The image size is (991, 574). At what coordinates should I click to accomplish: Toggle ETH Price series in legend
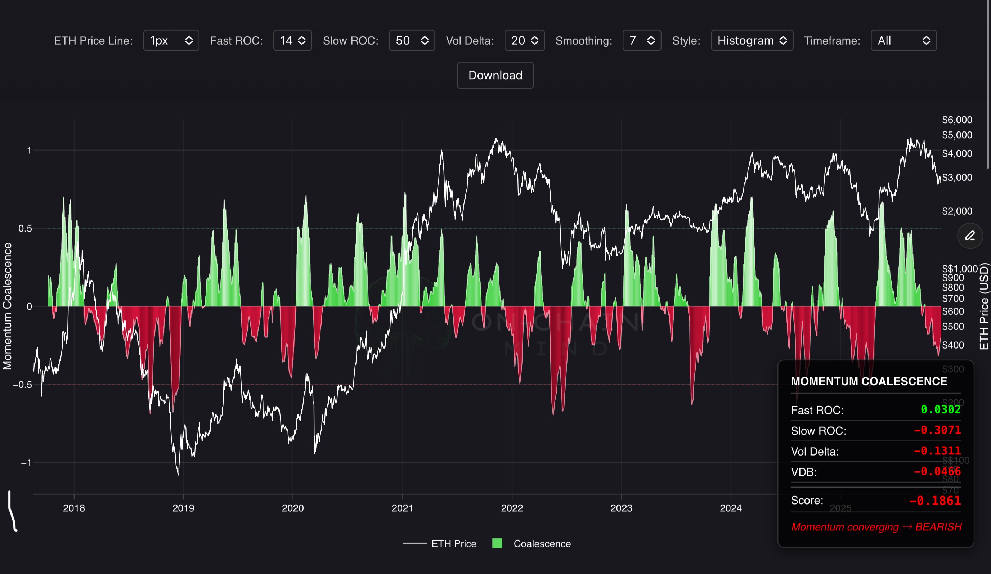(453, 544)
